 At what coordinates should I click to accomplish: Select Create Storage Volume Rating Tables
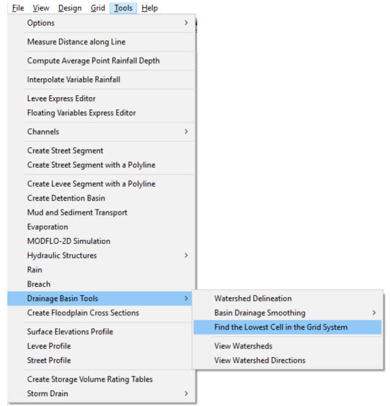[x=90, y=379]
